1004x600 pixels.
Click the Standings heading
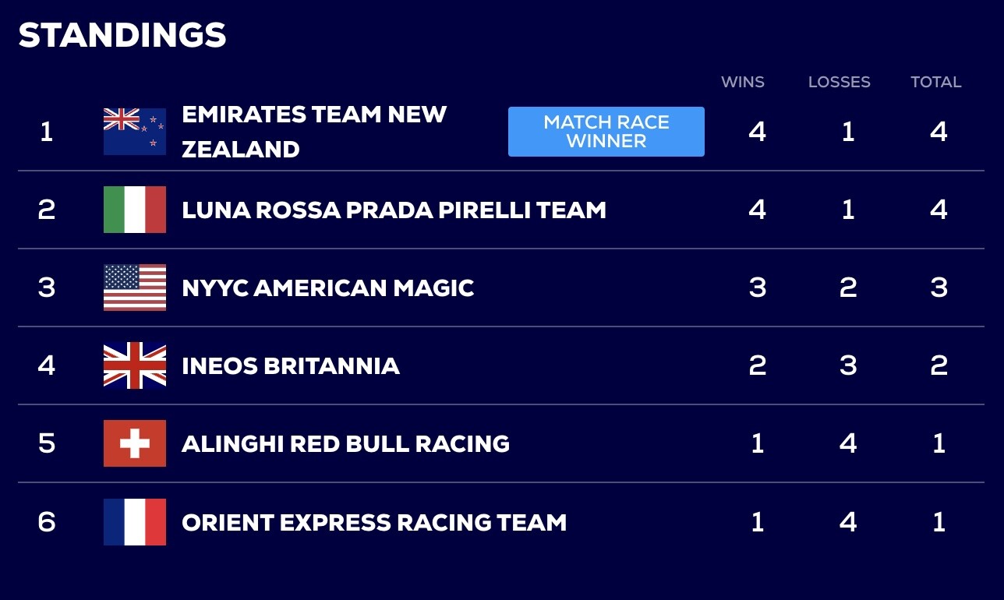point(122,35)
